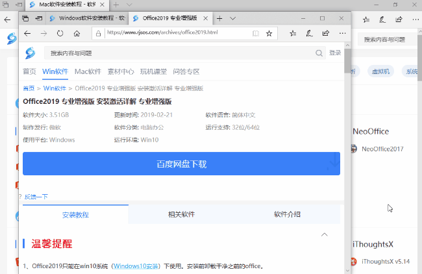Image resolution: width=422 pixels, height=274 pixels.
Task: Open NeoOffice2017 entry in back window
Action: [x=382, y=149]
